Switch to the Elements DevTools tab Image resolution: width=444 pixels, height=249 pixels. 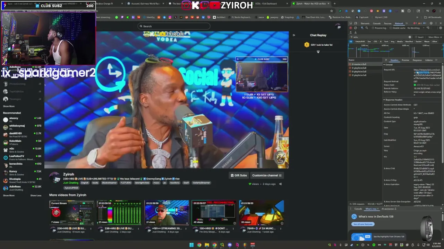coord(365,24)
